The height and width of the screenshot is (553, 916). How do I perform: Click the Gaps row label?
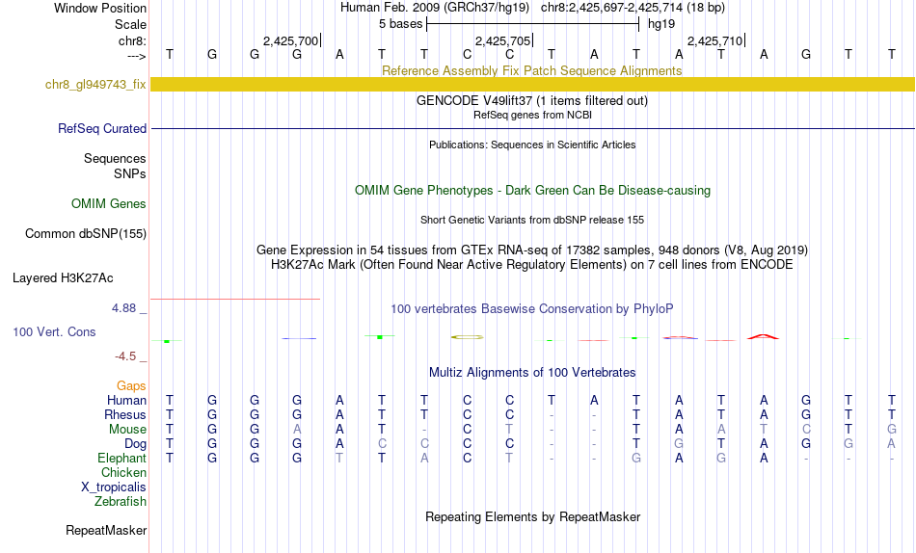click(x=131, y=386)
